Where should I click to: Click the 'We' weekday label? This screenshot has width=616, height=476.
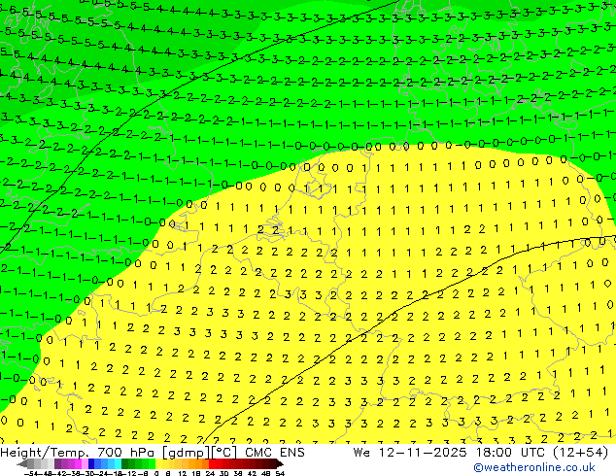(x=361, y=453)
